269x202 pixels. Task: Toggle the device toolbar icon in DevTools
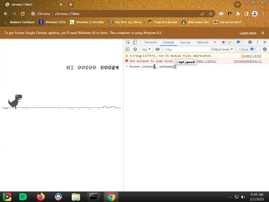click(x=135, y=42)
